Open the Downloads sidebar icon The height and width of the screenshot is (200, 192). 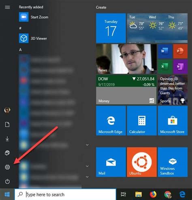[x=7, y=139]
